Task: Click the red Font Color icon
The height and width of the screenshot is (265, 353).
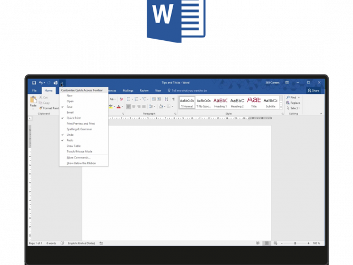Action: coord(119,107)
